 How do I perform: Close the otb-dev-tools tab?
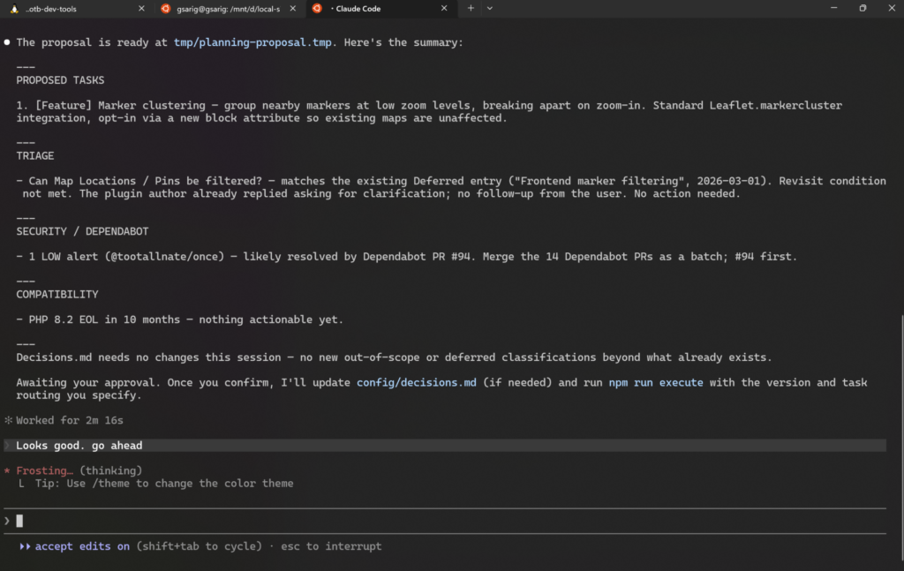pos(141,8)
